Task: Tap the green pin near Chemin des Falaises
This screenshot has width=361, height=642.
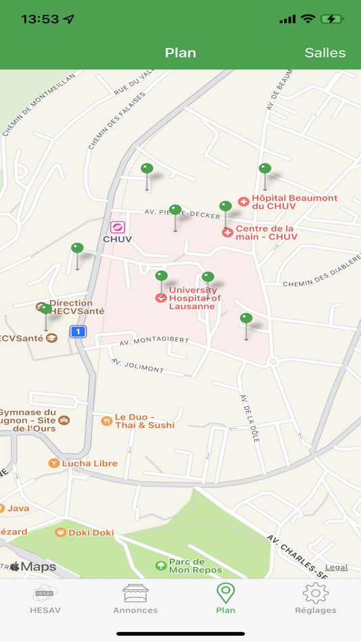Action: [x=147, y=168]
